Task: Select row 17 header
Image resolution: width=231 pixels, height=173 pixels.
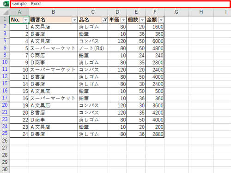Action: pos(5,98)
